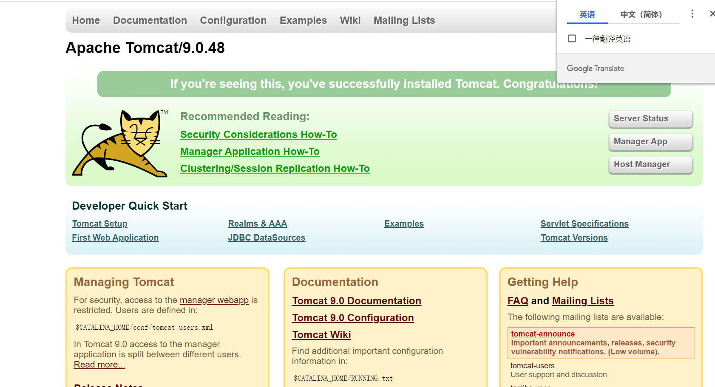
Task: Open the tomcat-announce mailing list link
Action: [x=543, y=334]
